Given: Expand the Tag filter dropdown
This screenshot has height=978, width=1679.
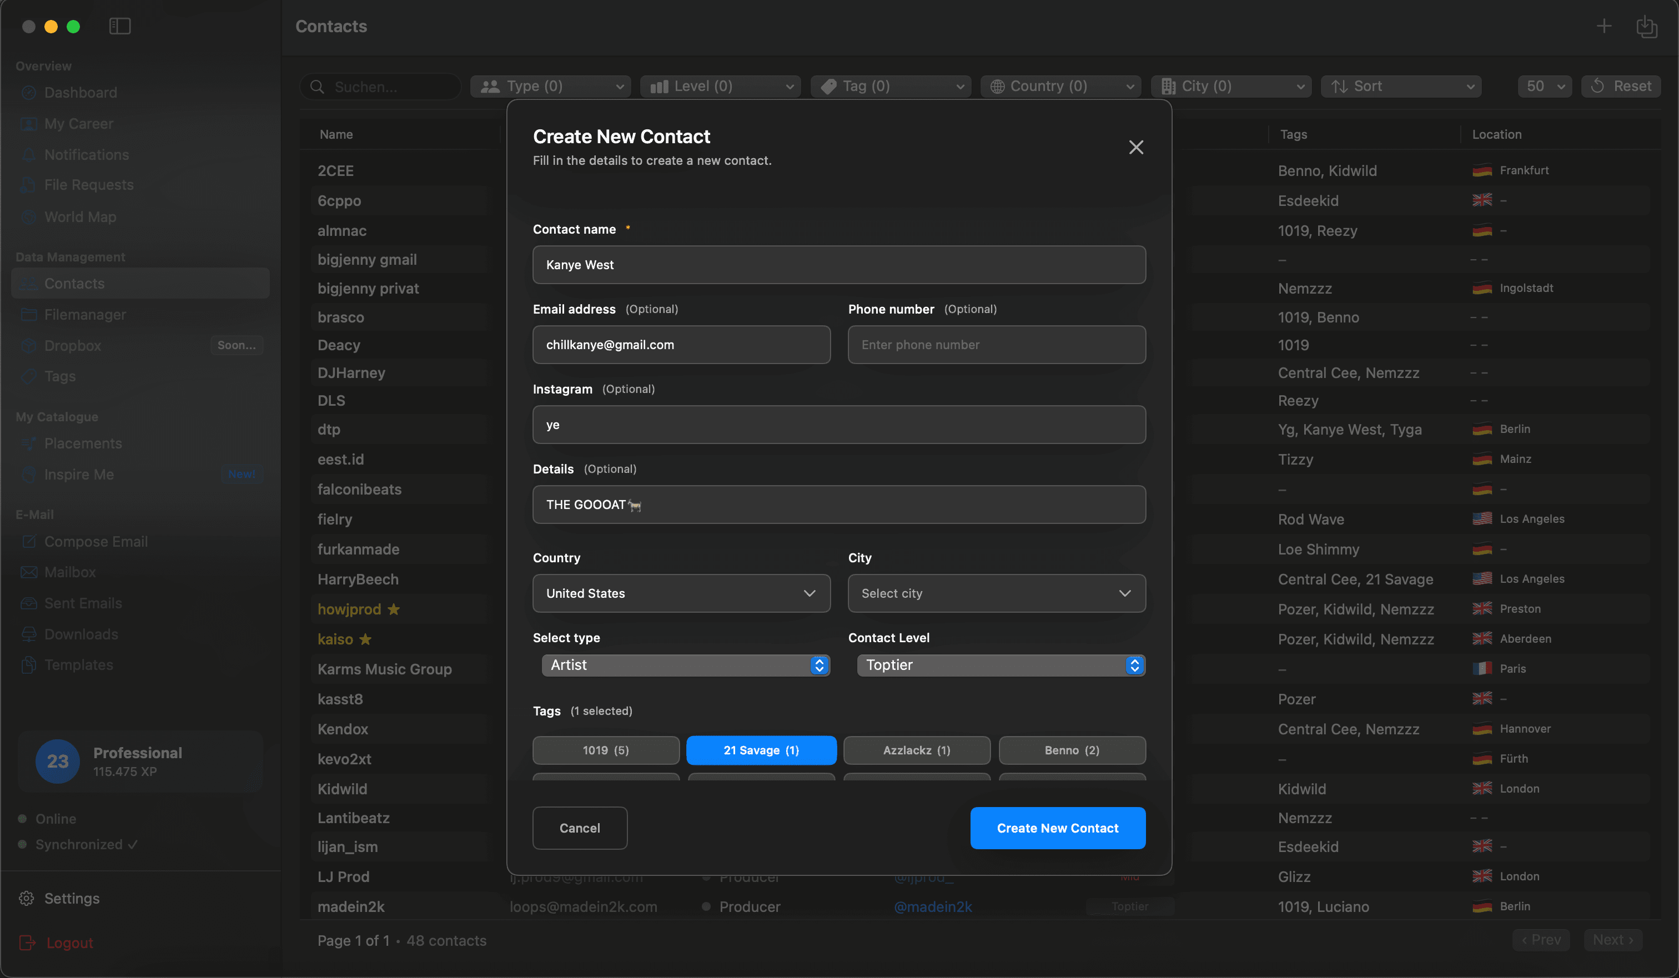Looking at the screenshot, I should pos(891,86).
